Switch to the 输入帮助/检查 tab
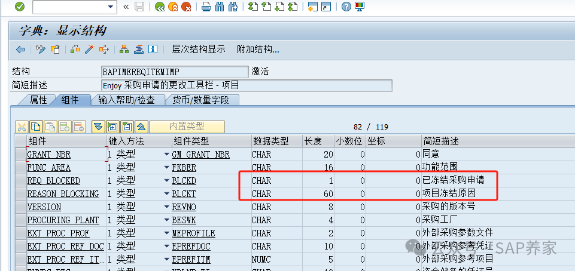The image size is (575, 271). [126, 100]
